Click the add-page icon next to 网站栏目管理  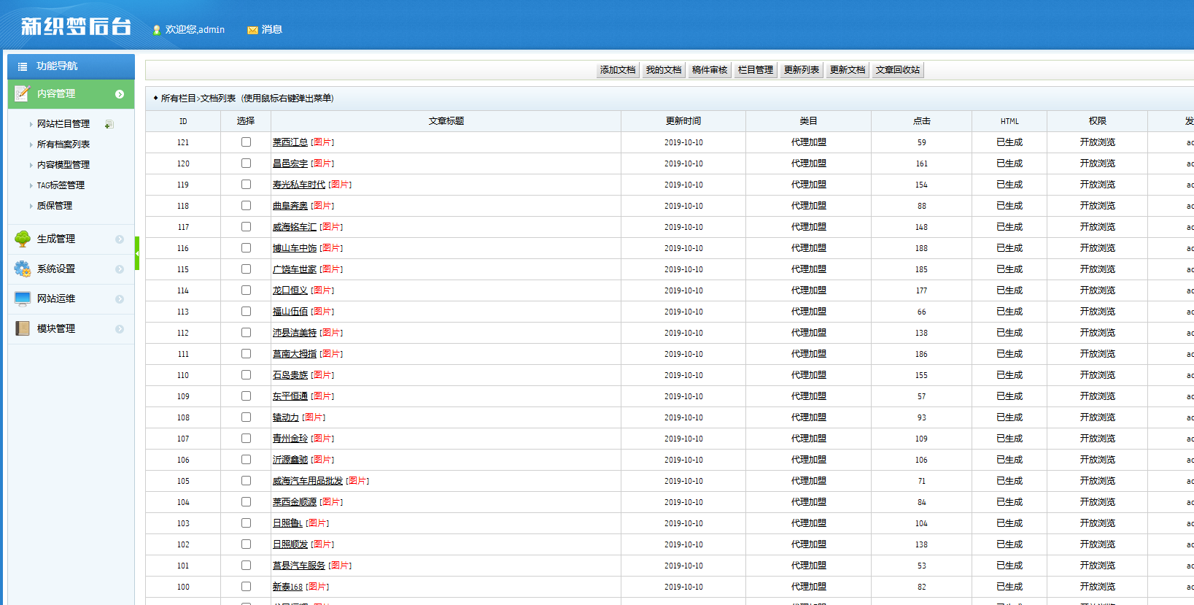(109, 125)
